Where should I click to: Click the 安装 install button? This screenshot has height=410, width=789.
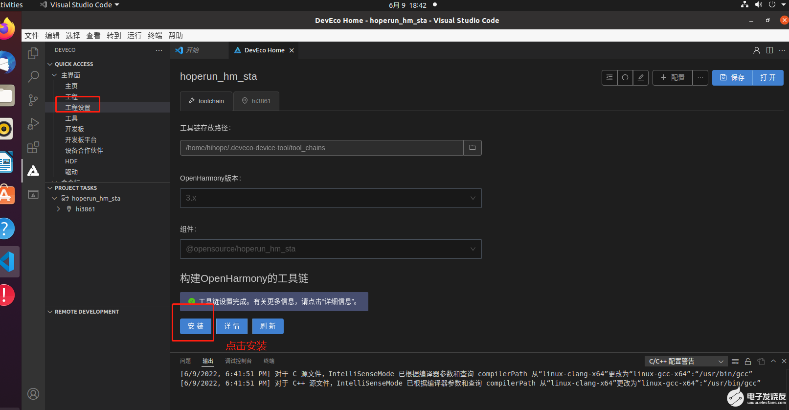tap(196, 326)
